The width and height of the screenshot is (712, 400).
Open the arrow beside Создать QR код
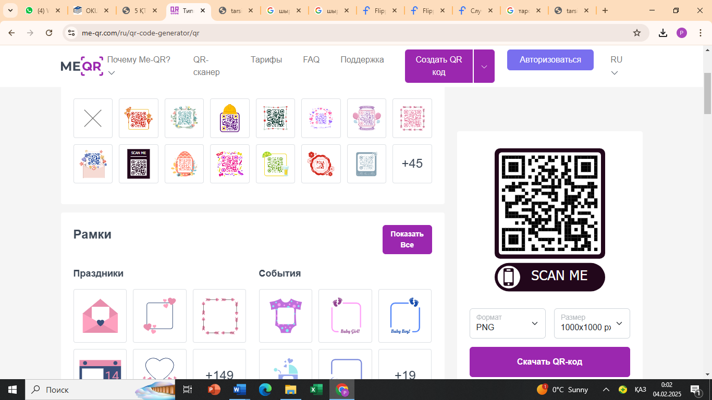(x=484, y=66)
